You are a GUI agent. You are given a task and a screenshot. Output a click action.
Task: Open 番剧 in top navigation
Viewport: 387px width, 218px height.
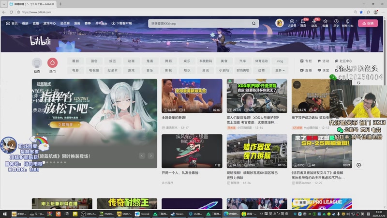coord(25,23)
